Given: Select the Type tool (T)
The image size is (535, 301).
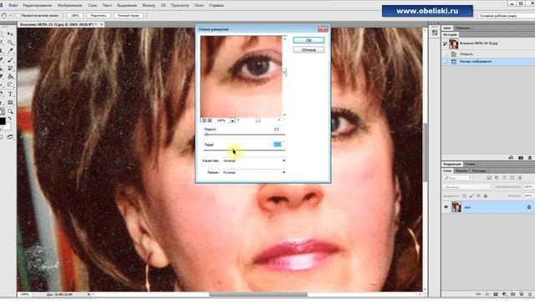Looking at the screenshot, I should [x=10, y=94].
